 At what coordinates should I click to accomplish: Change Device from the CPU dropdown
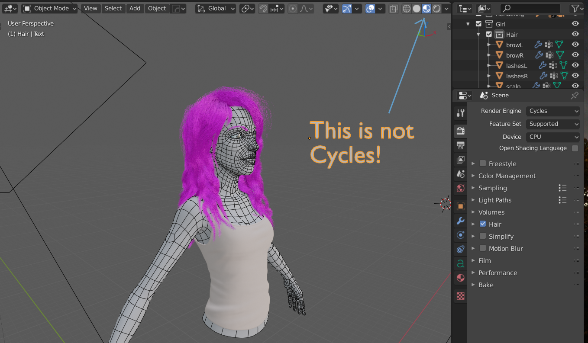click(x=552, y=137)
